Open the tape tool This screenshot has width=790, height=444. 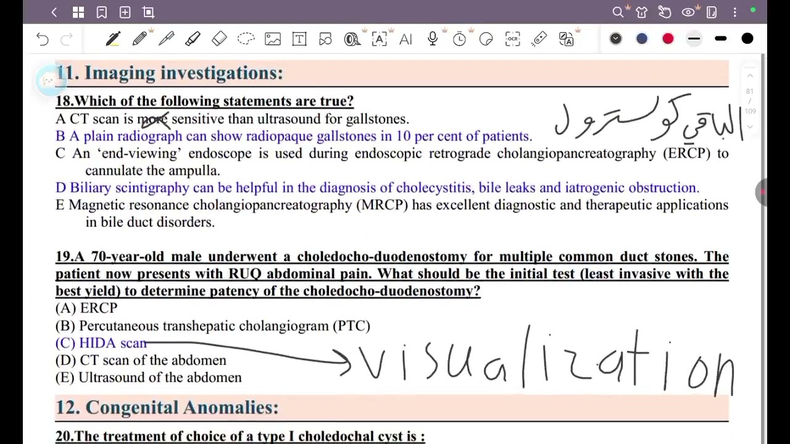[352, 39]
